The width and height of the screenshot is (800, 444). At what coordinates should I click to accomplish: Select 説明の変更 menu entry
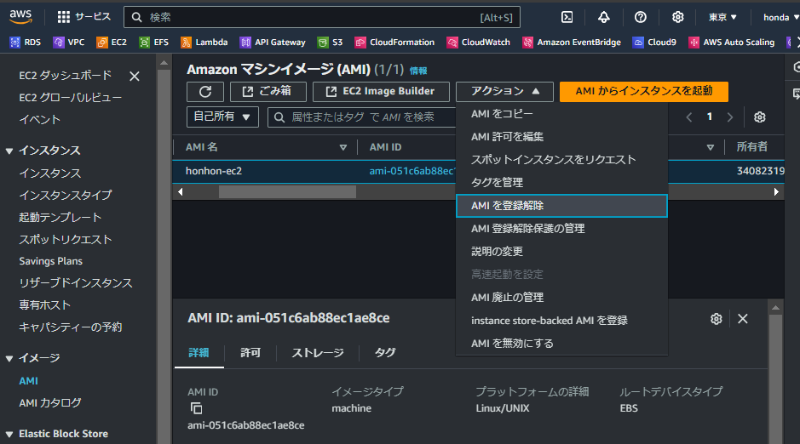point(561,252)
